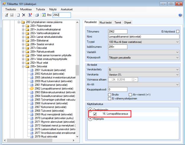Collapse the 295+ Siirtovelat tree node
Screen dimensions: 185x145
(x=23, y=66)
